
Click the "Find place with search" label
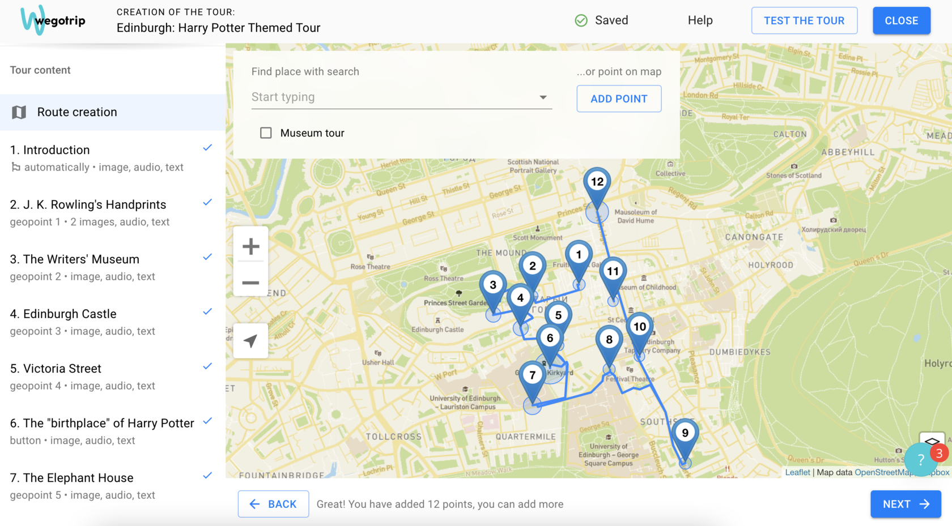point(305,72)
